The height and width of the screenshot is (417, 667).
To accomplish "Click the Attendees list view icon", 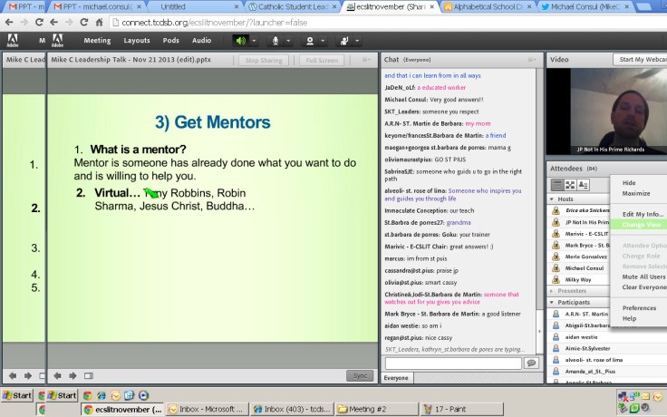I will pos(558,185).
